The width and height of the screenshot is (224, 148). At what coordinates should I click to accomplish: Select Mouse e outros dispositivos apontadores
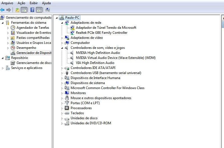(101, 98)
